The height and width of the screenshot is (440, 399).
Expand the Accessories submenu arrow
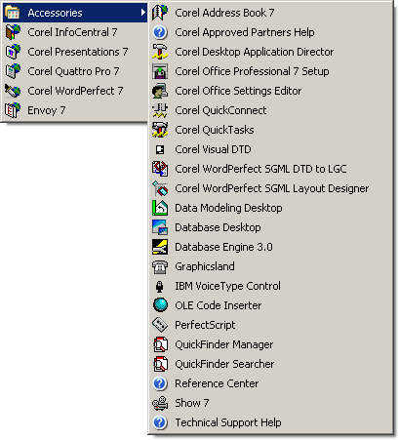[x=142, y=13]
